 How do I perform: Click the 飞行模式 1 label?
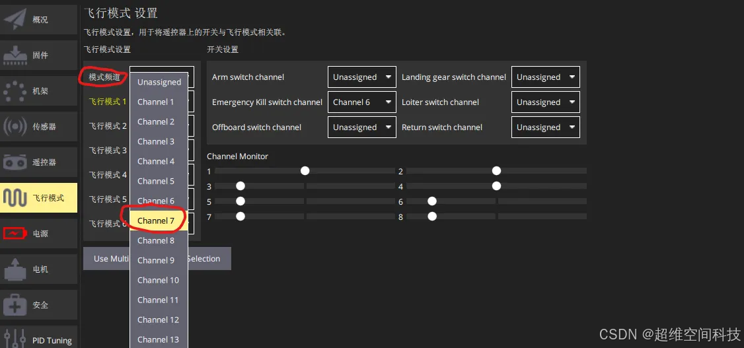click(x=108, y=102)
